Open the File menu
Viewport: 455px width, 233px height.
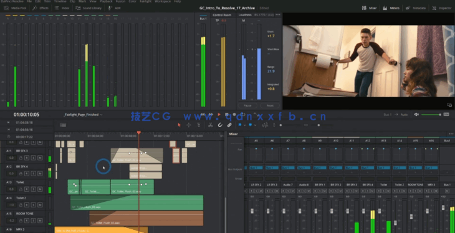(x=29, y=1)
